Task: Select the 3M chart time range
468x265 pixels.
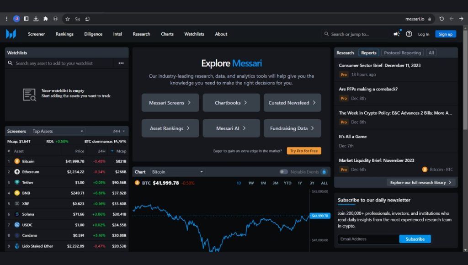Action: [x=275, y=183]
